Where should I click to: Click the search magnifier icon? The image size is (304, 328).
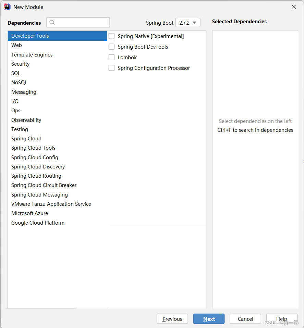click(x=52, y=22)
